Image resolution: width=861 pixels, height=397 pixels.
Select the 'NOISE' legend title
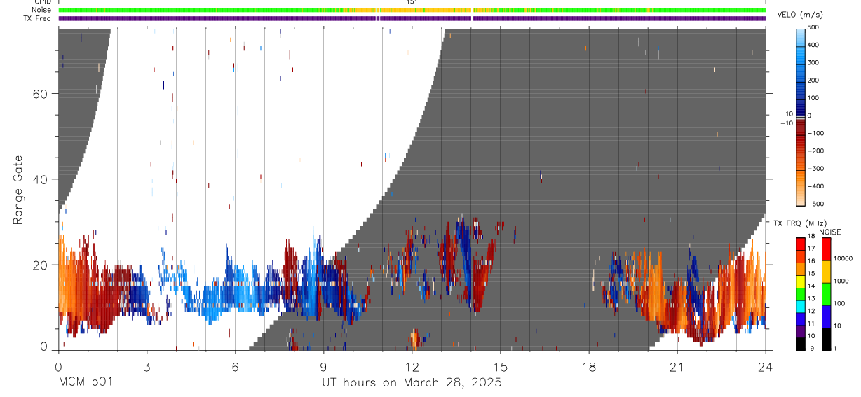point(829,232)
